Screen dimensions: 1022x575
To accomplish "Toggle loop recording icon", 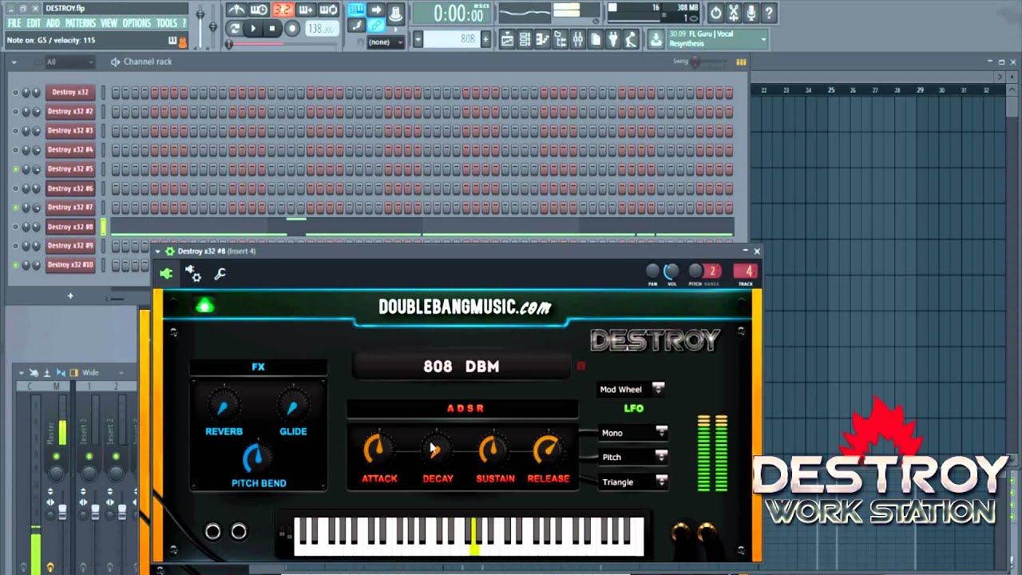I will click(329, 10).
